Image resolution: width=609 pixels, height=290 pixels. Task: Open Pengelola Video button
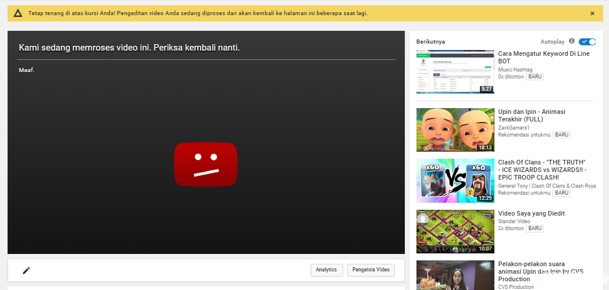click(371, 270)
